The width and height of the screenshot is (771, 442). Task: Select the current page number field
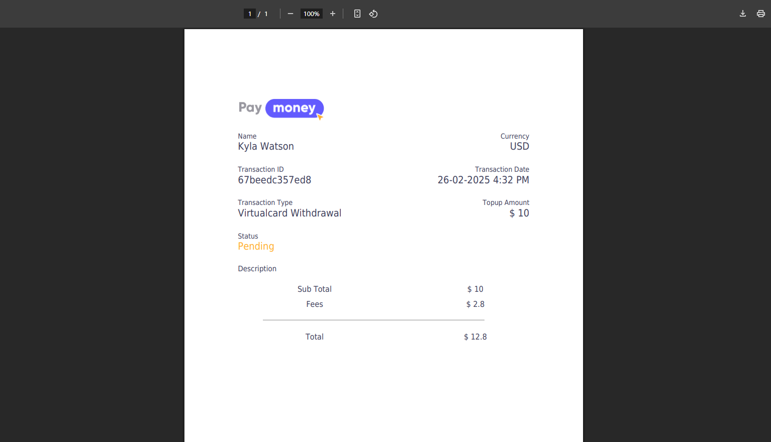(250, 14)
